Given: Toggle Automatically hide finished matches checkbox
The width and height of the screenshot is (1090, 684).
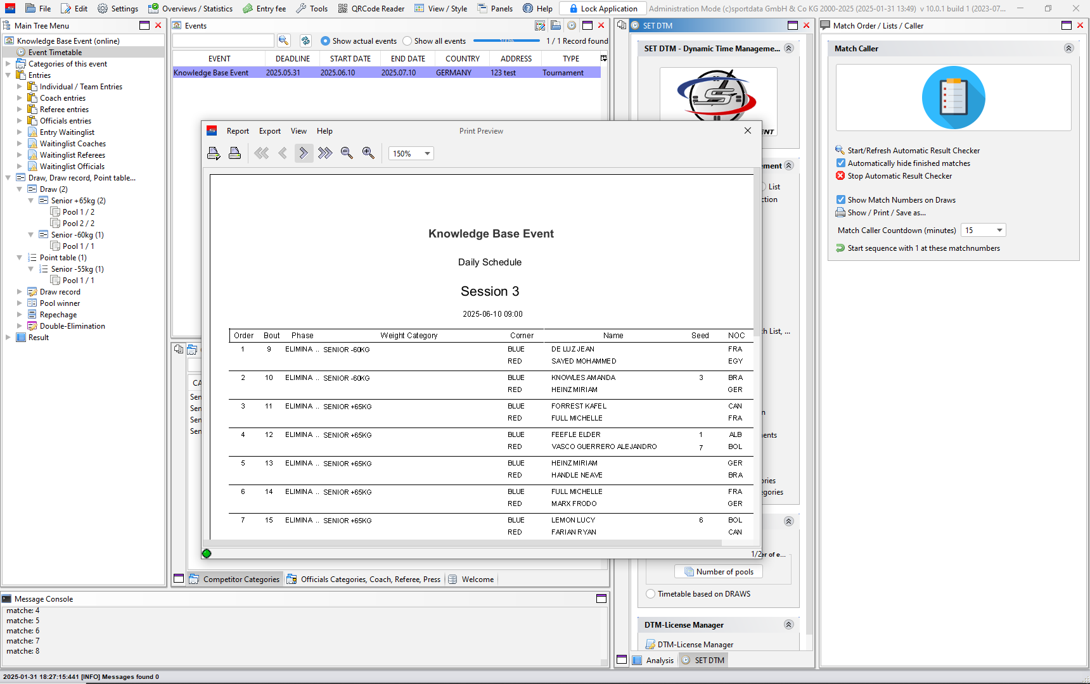Looking at the screenshot, I should pos(840,163).
